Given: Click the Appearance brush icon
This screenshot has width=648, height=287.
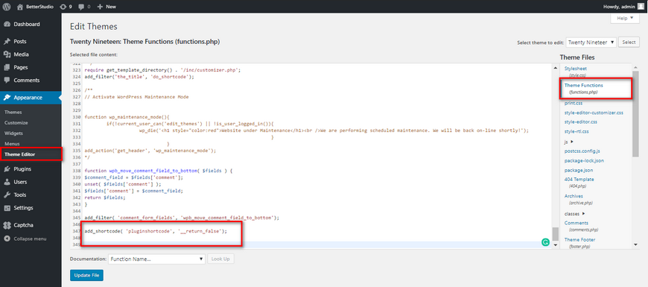Looking at the screenshot, I should tap(7, 98).
